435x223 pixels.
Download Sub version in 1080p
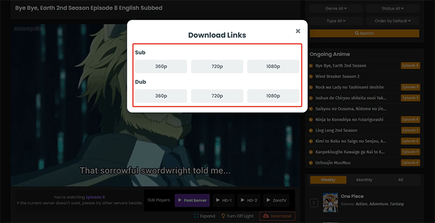tap(273, 66)
